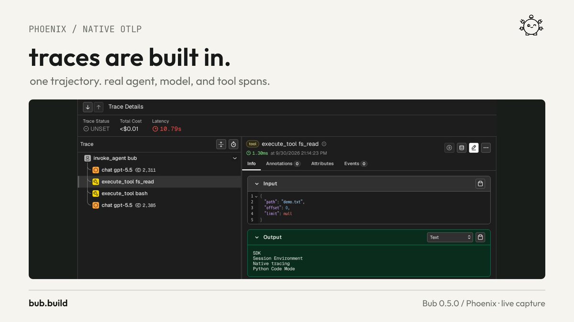This screenshot has height=322, width=574.
Task: Click the wrench icon of execute_tool bash row
Action: [96, 194]
